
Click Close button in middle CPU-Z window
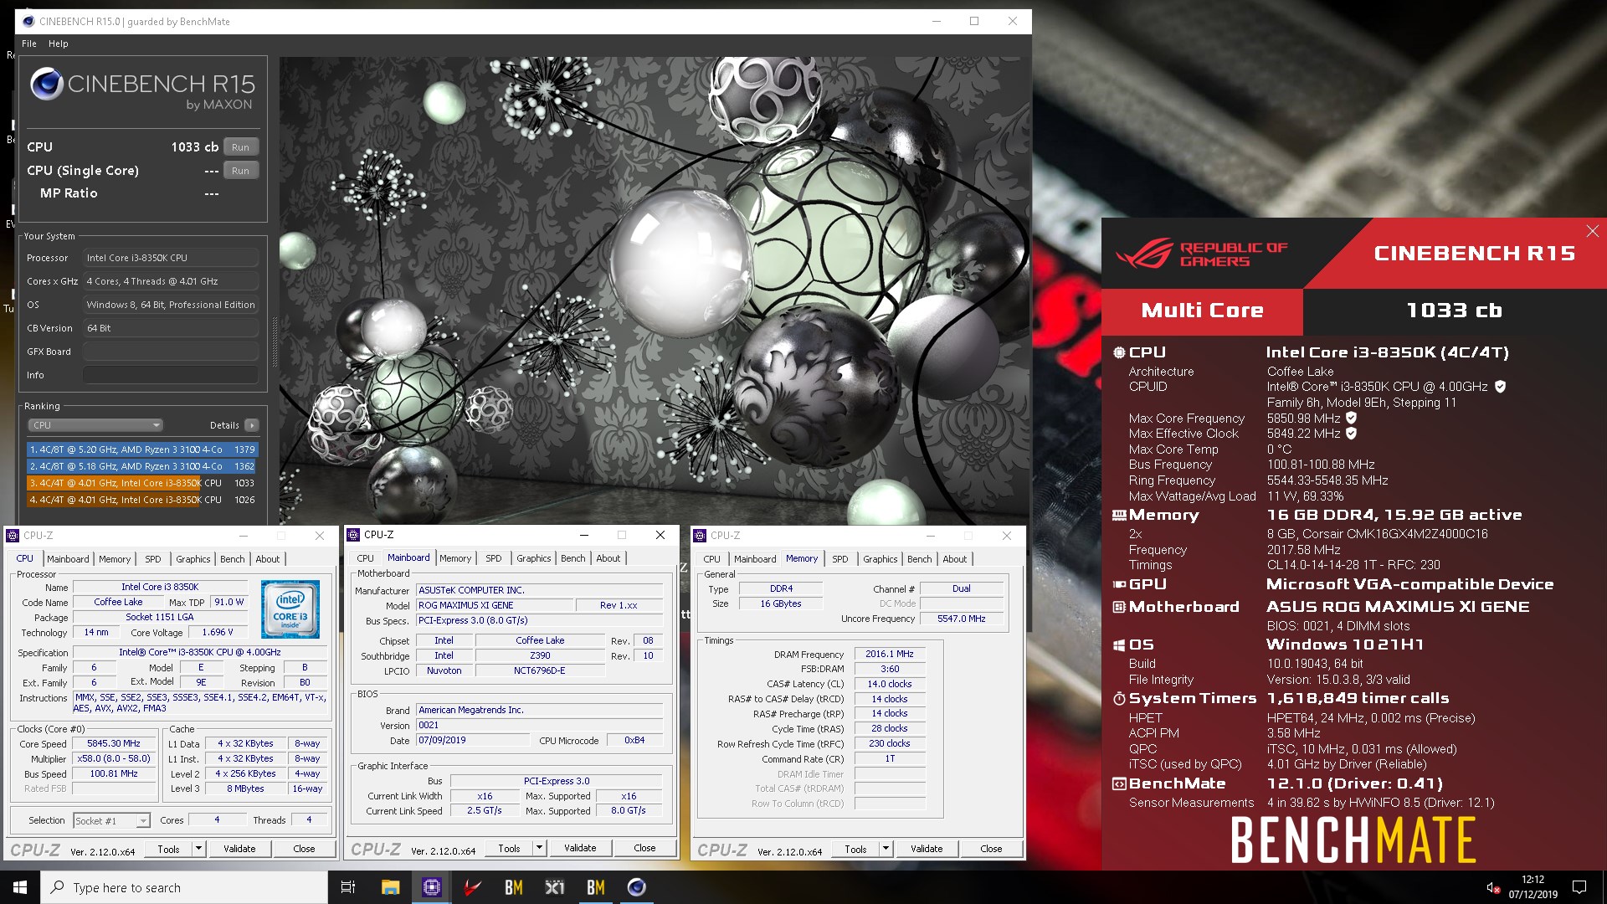coord(644,848)
